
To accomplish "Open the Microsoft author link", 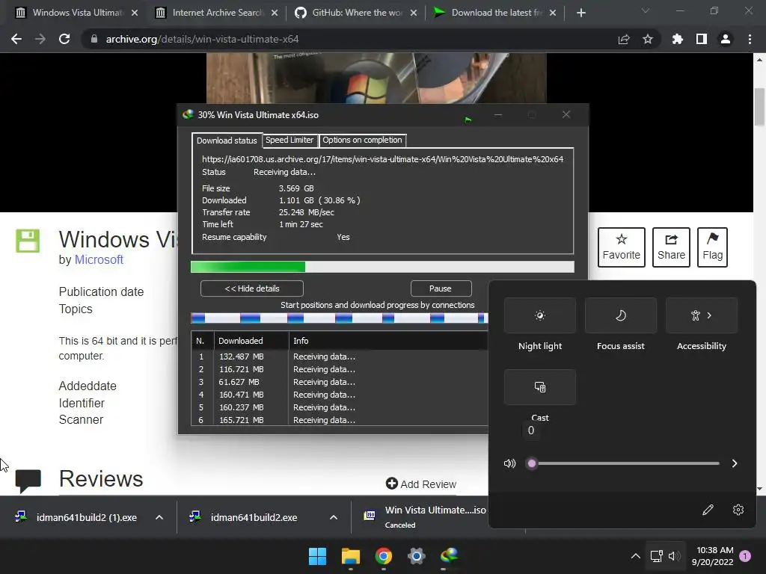I will 99,259.
